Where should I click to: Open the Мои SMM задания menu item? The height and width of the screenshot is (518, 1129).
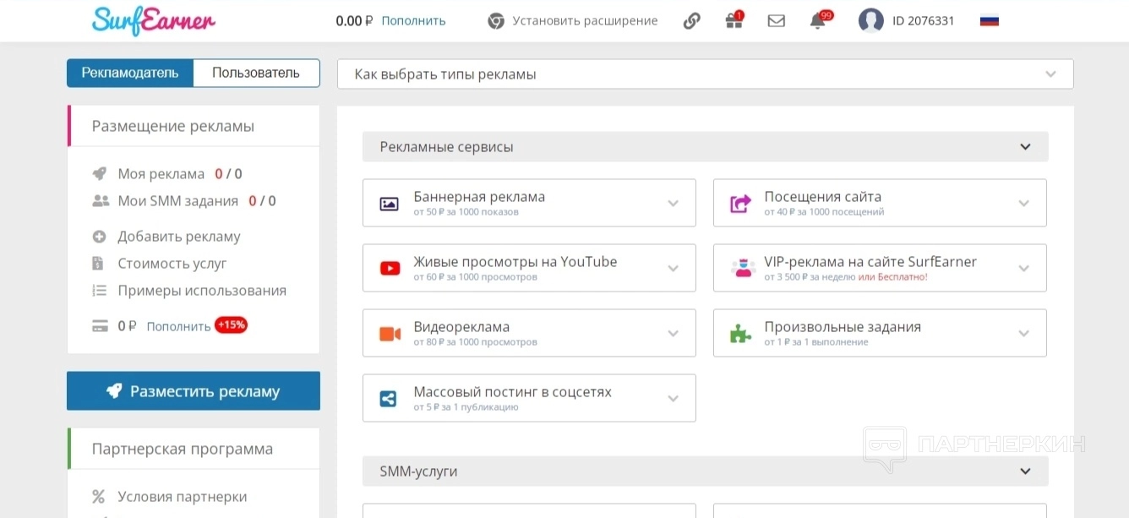(x=177, y=201)
